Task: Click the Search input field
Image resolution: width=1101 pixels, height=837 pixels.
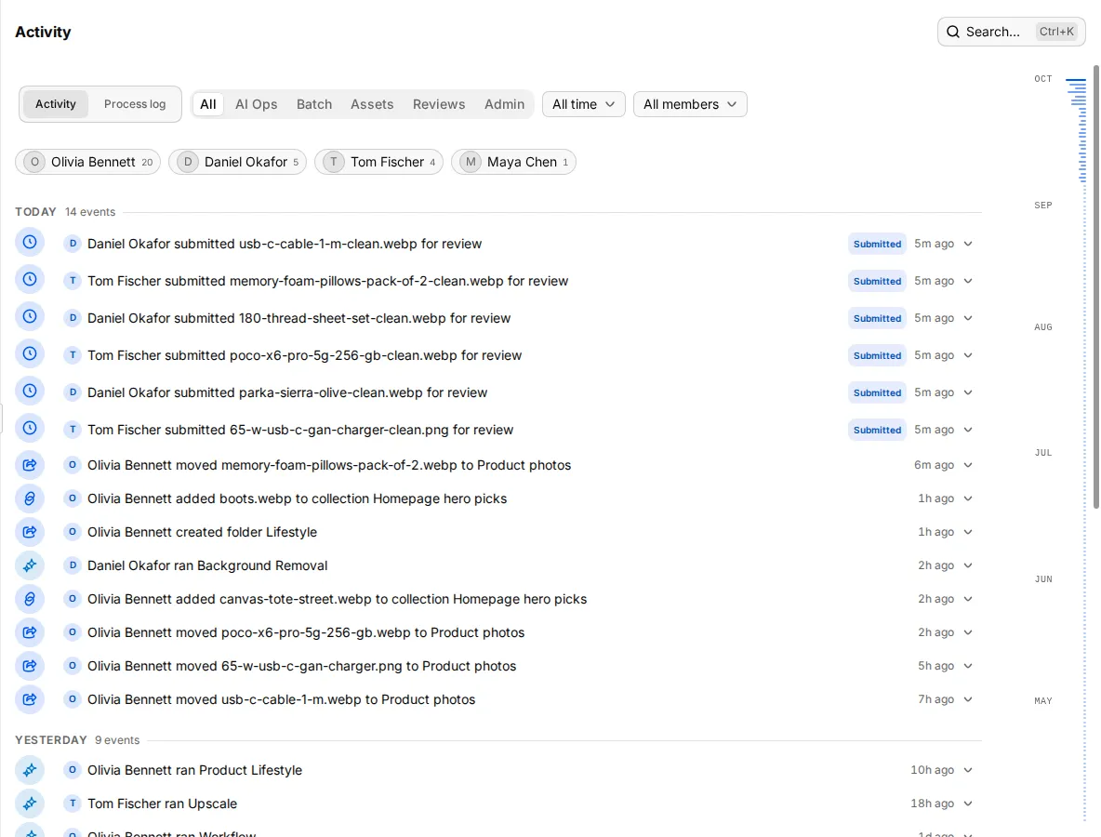Action: (1011, 32)
